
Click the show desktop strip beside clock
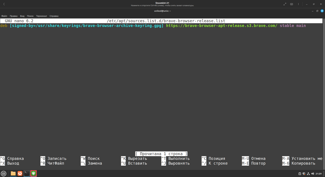coord(324,173)
